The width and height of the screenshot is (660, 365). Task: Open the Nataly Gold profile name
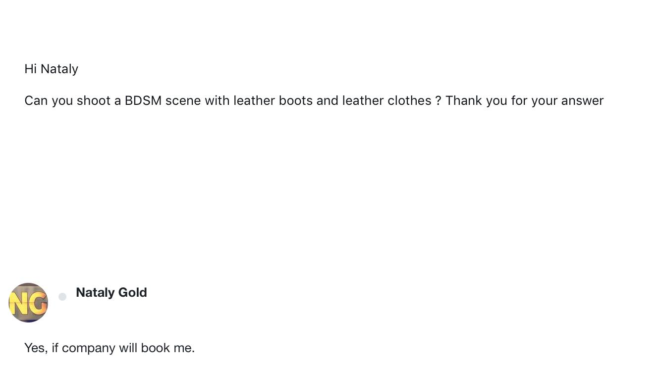point(111,292)
